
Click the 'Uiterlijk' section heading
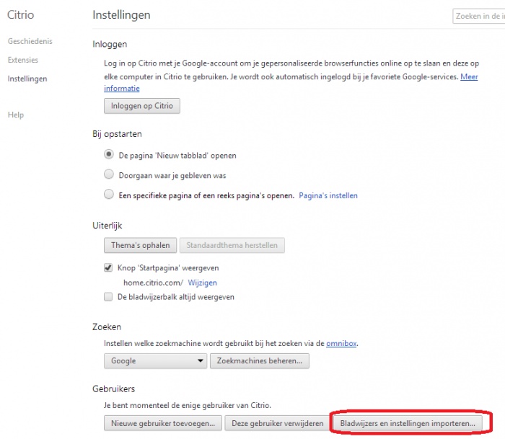click(107, 226)
